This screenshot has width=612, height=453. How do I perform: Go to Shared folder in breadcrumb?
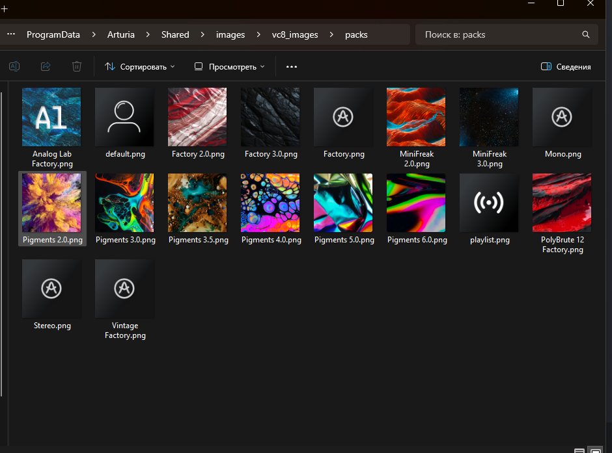tap(175, 34)
